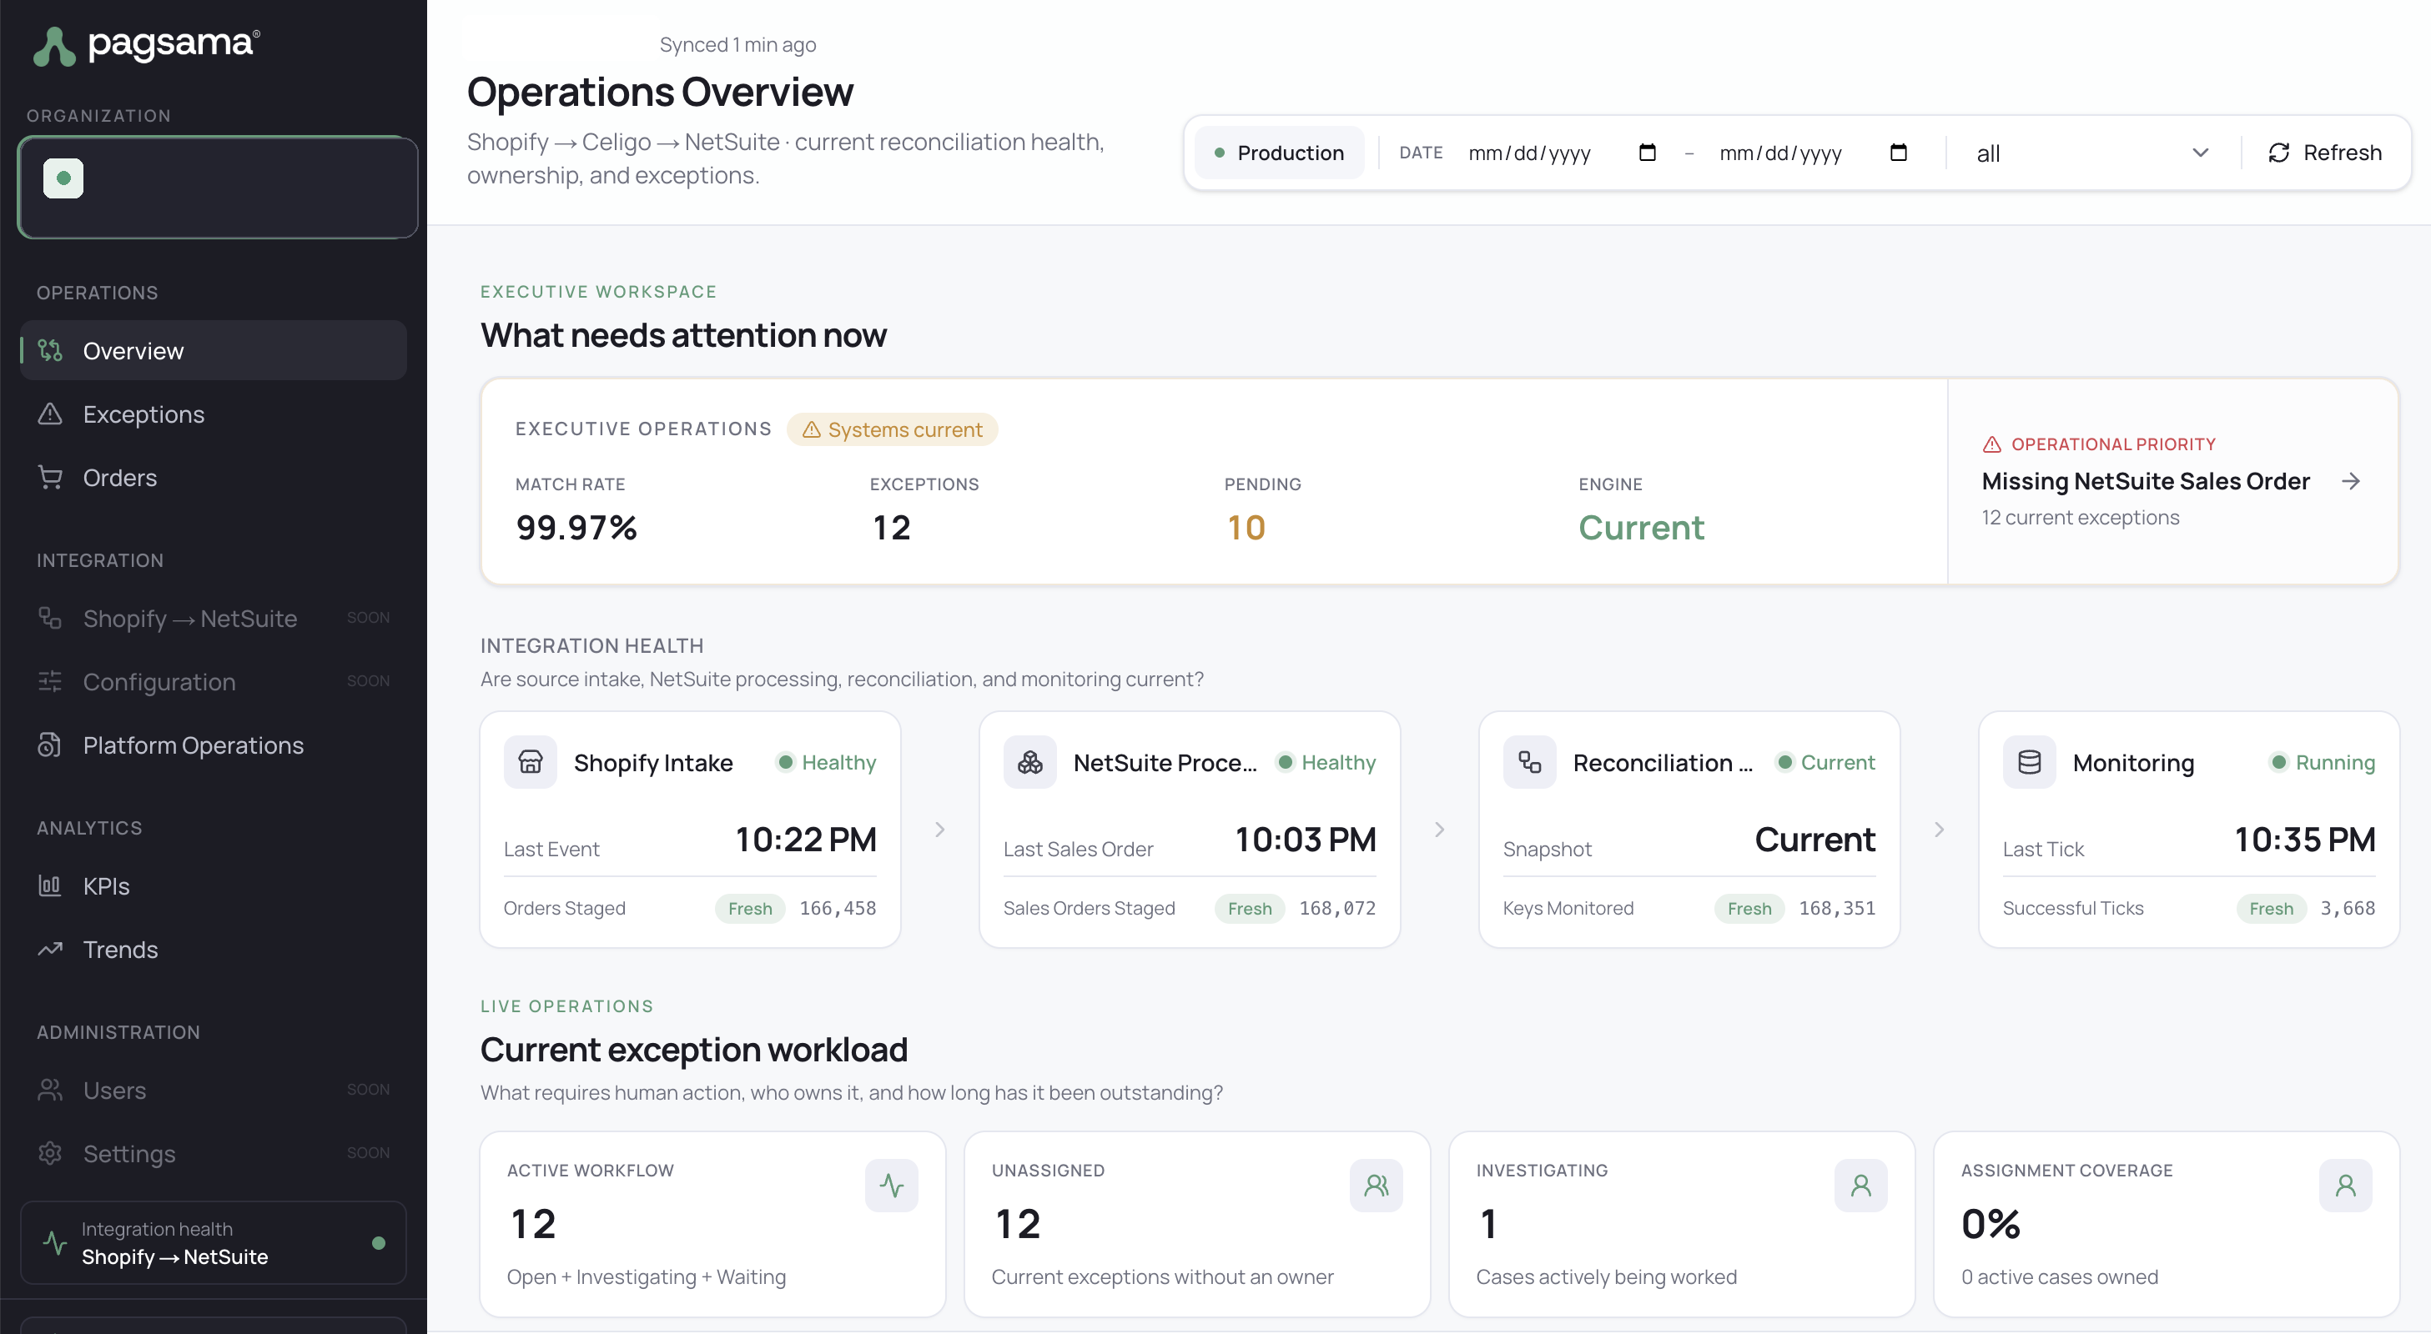Click the Active Workflow pulse icon
The height and width of the screenshot is (1334, 2431).
[x=891, y=1185]
